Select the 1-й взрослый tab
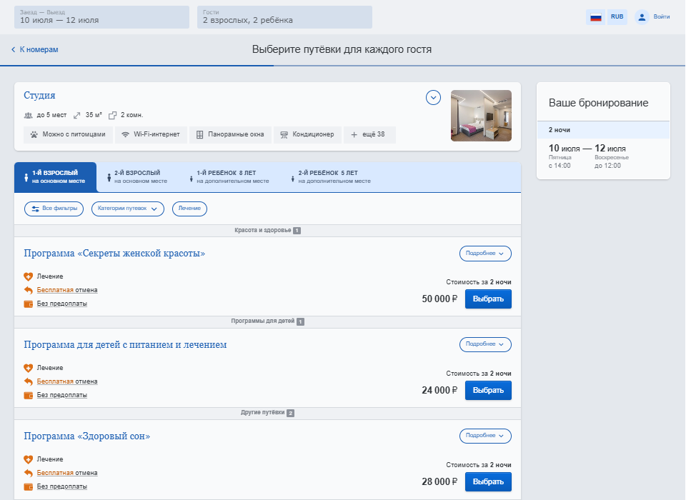686x500 pixels. pyautogui.click(x=56, y=177)
